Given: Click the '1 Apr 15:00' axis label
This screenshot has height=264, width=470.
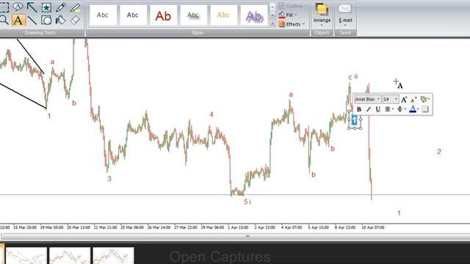Looking at the screenshot, I should coord(238,227).
